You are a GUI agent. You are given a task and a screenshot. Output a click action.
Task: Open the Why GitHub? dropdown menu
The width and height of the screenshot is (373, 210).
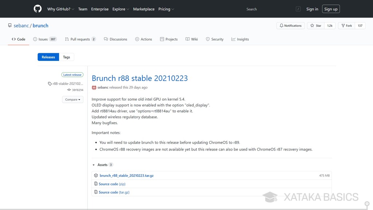pyautogui.click(x=61, y=9)
